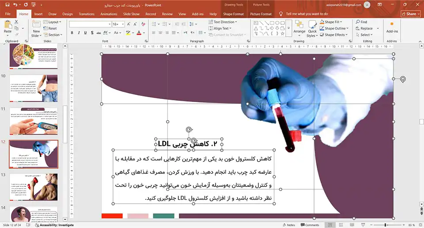
Task: Expand the shapes gallery
Action: click(289, 28)
